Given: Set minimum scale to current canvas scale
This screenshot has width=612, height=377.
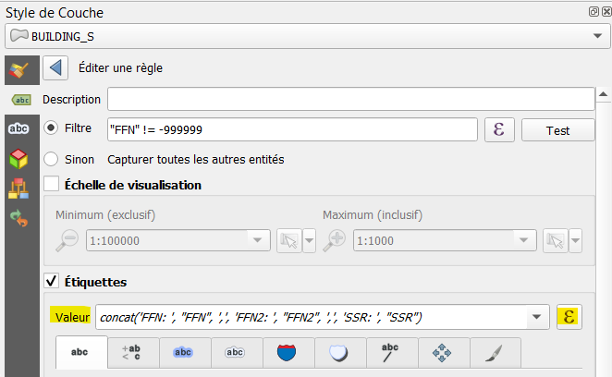Looking at the screenshot, I should click(288, 241).
